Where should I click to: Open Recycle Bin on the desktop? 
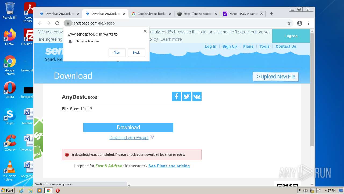(10, 11)
